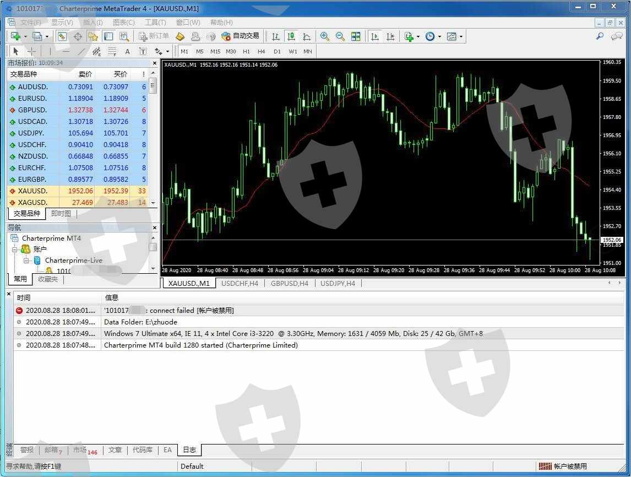Screen dimensions: 631x477
Task: Click the search magnifier icon
Action: click(600, 36)
